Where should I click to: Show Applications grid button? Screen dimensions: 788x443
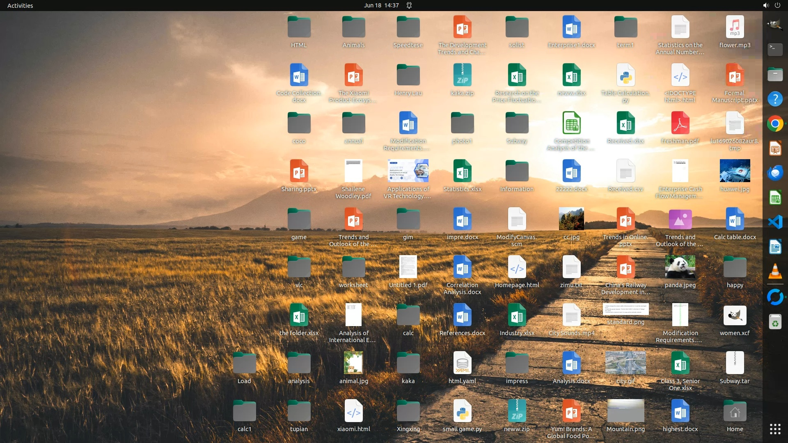(775, 429)
